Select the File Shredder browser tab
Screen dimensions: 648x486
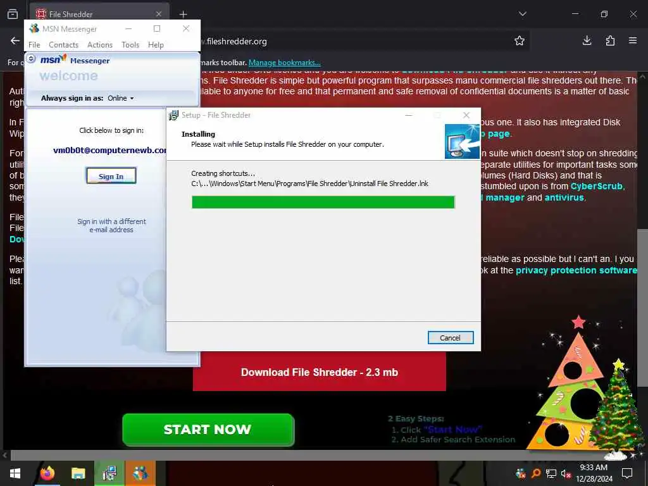tap(99, 14)
